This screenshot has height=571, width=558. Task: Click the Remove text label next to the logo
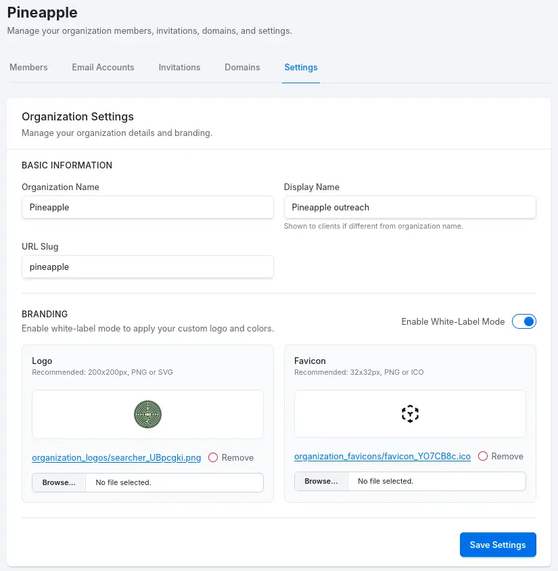tap(237, 458)
